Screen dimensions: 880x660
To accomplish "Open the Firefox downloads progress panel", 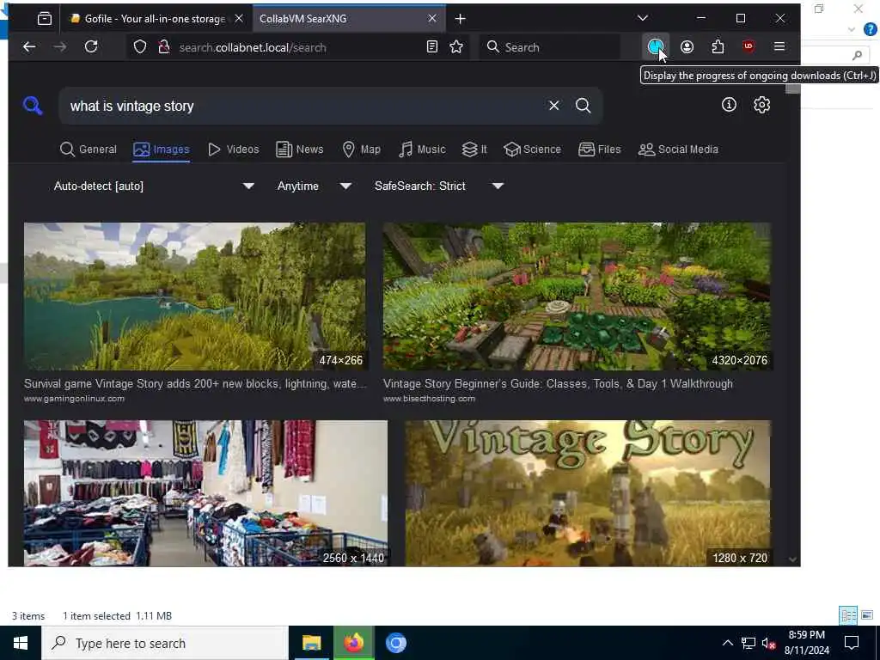I will point(656,47).
